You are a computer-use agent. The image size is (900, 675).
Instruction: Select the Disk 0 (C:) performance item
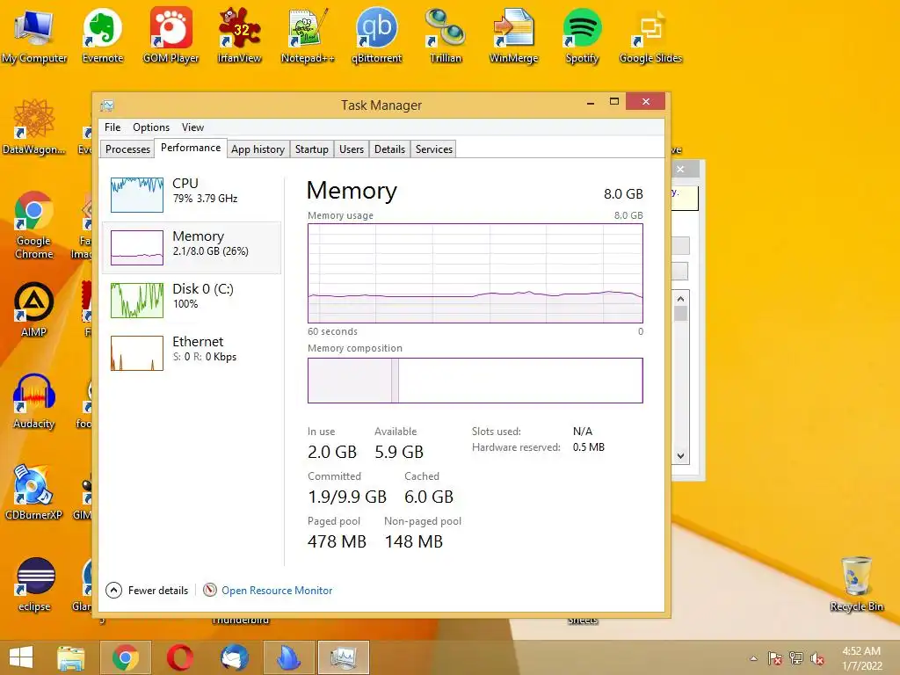192,301
